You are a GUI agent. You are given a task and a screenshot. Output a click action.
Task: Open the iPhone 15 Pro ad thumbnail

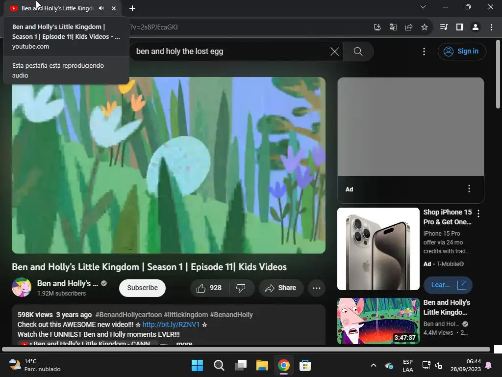click(x=378, y=249)
